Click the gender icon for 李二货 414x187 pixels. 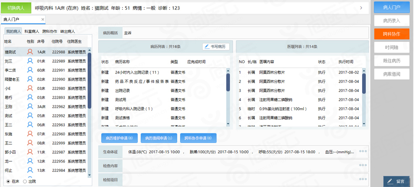click(31, 70)
